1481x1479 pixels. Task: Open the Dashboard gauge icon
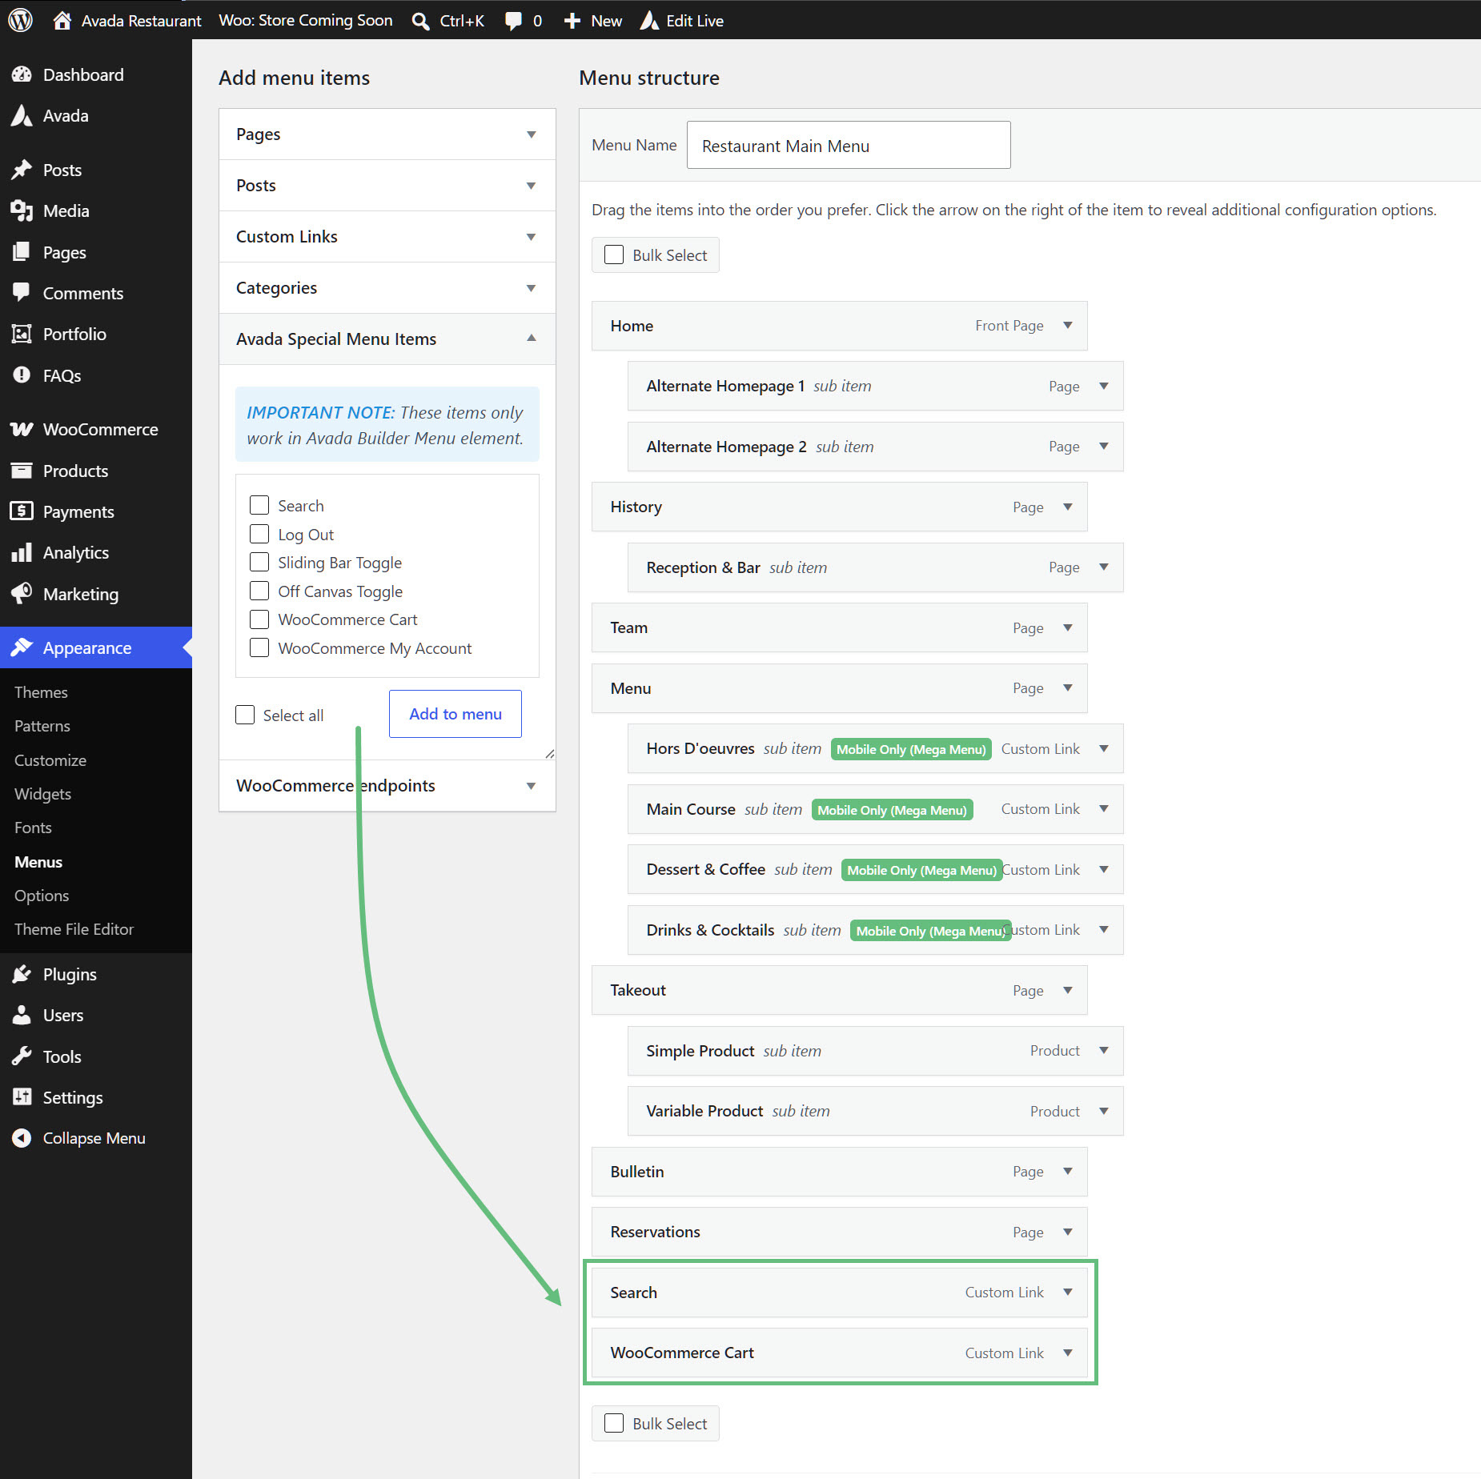pyautogui.click(x=22, y=74)
